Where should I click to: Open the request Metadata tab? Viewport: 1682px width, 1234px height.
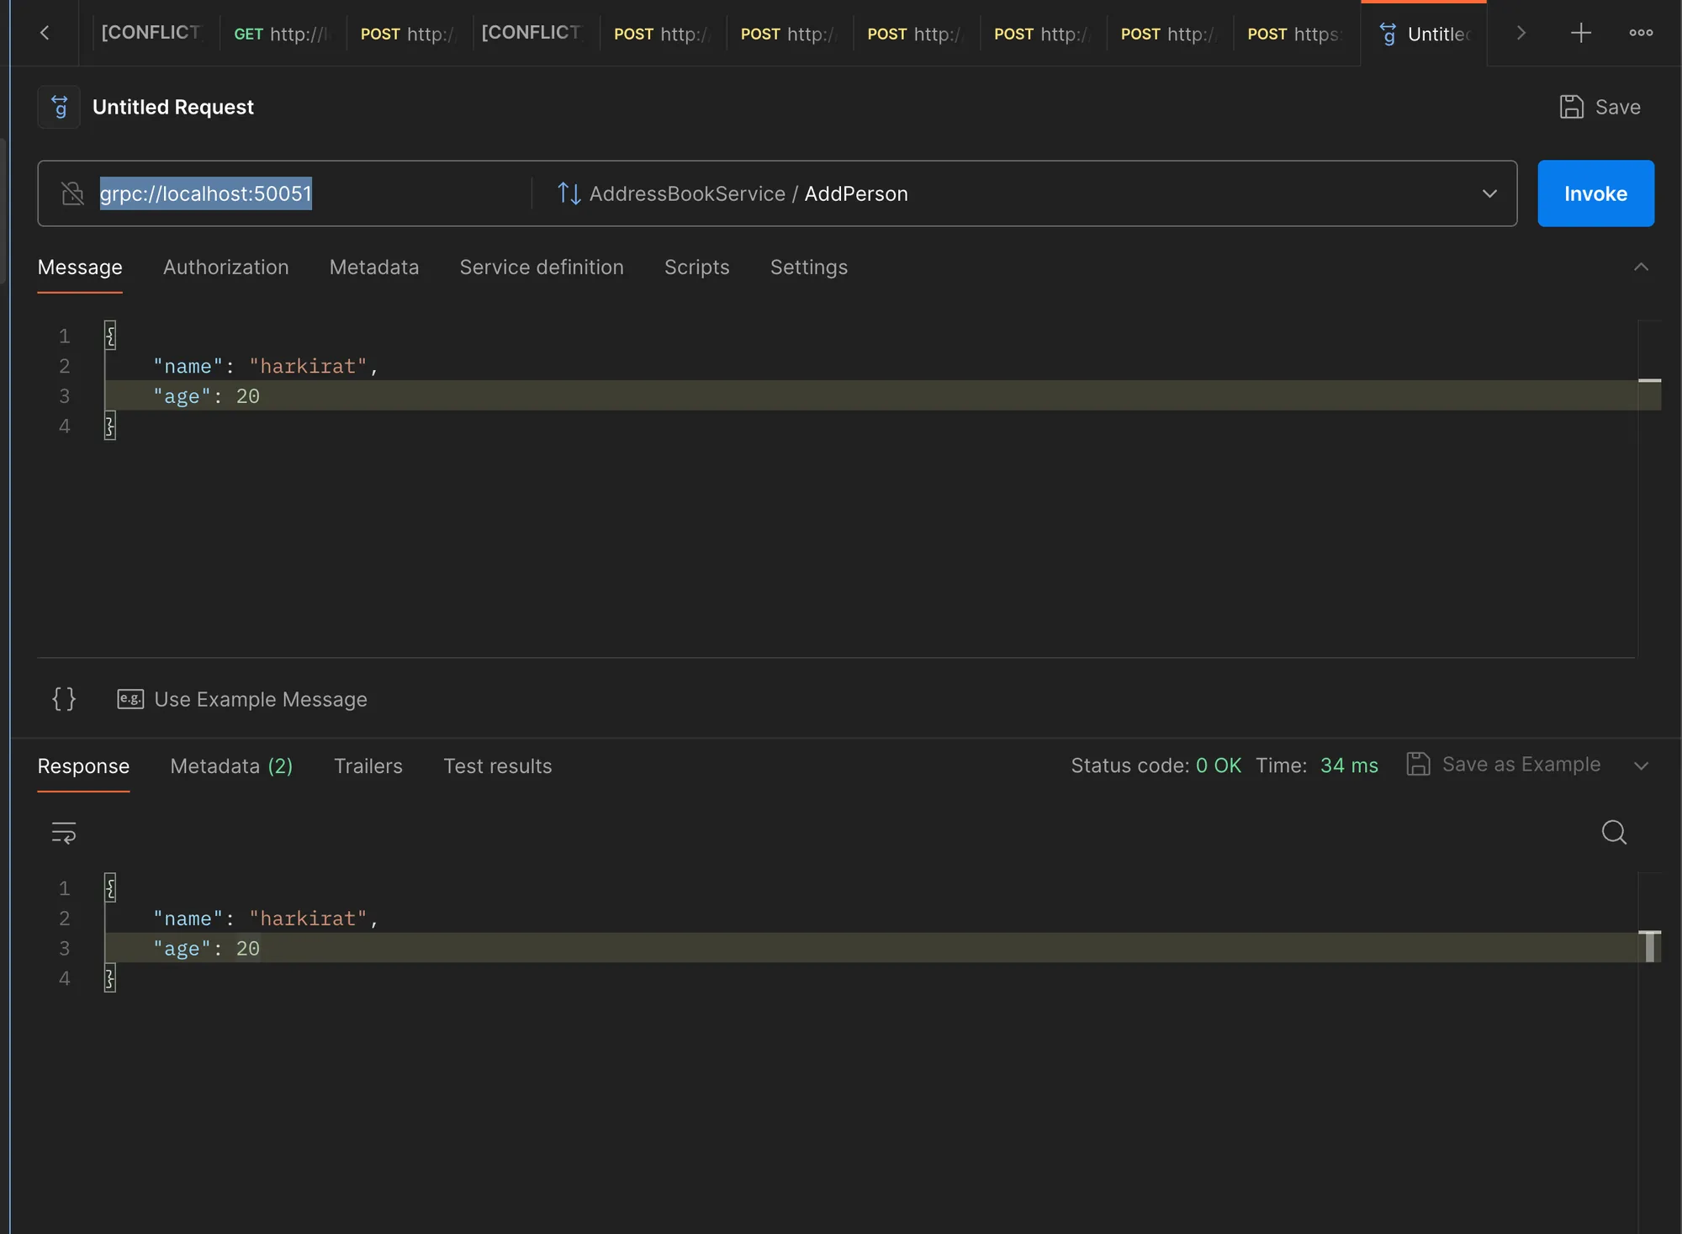pyautogui.click(x=374, y=267)
